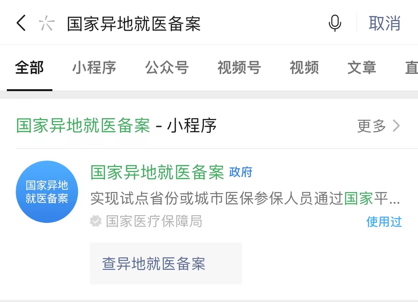Switch to the 公众号 tab

167,68
